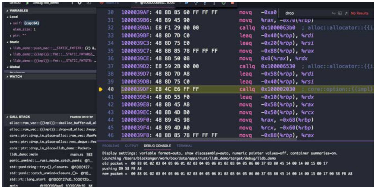Click the find input containing 'drop'
Viewport: 375px width, 188px height.
pos(307,13)
